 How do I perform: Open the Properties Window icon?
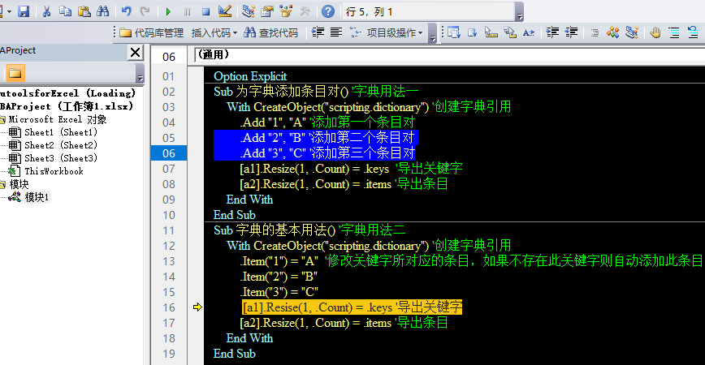click(x=267, y=11)
